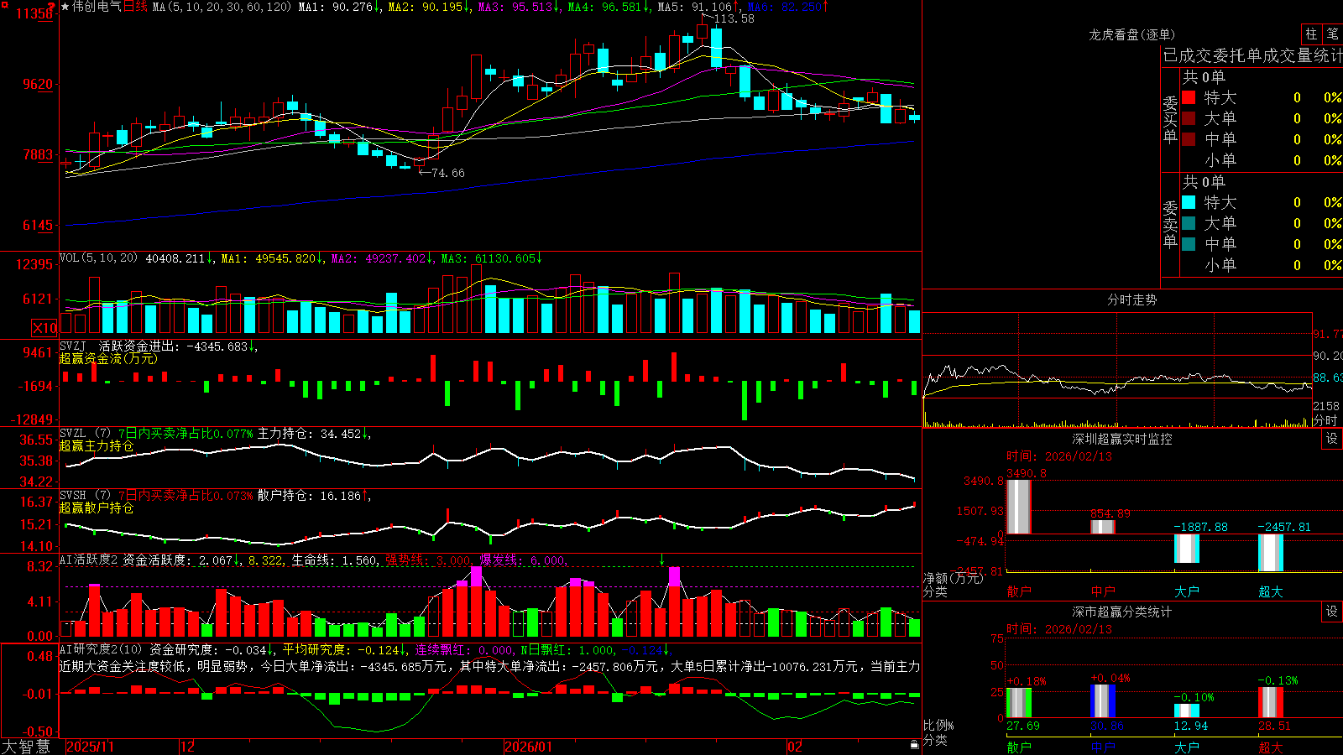Click the 中户 bar showing 854.89

pyautogui.click(x=1102, y=527)
